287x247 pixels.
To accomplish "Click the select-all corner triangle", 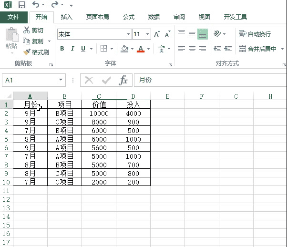I will [x=9, y=96].
